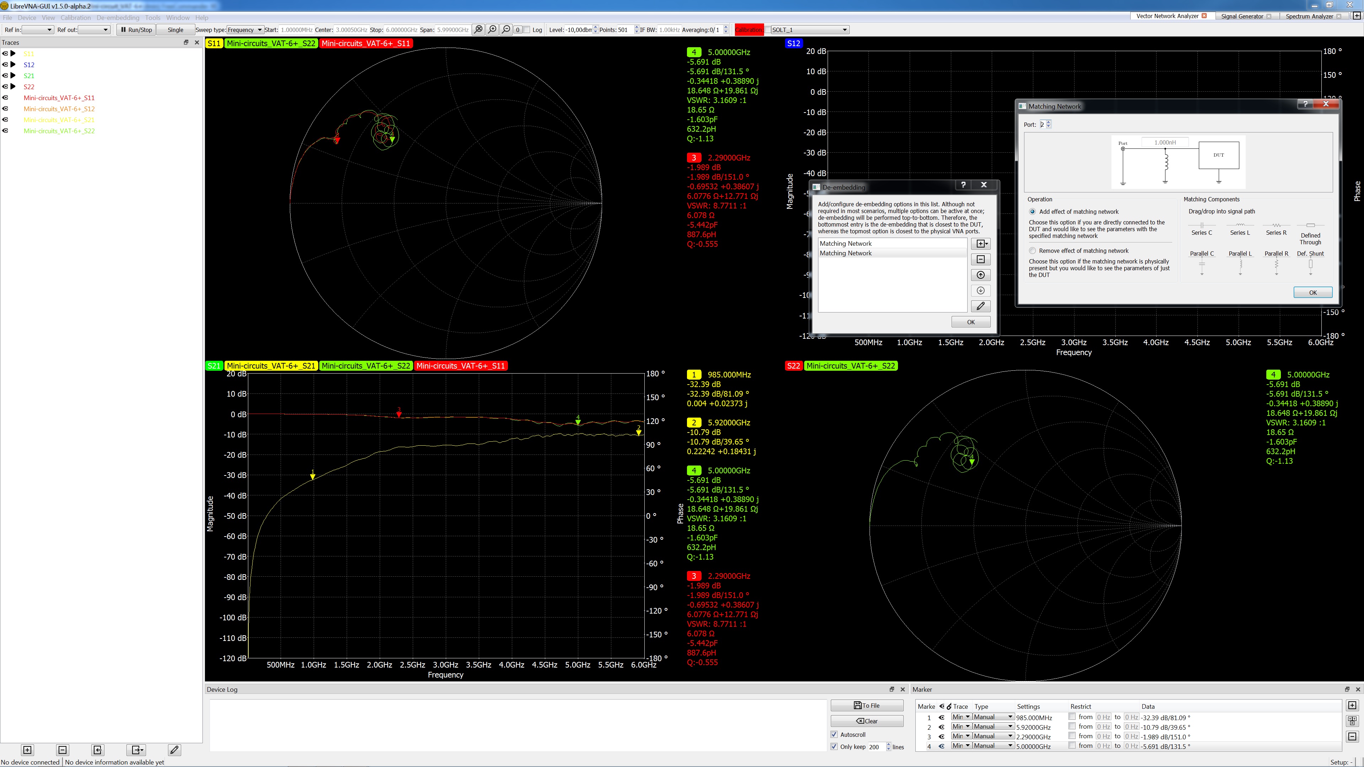Open the SOLT_1 calibration dropdown
The height and width of the screenshot is (767, 1364).
coord(810,29)
